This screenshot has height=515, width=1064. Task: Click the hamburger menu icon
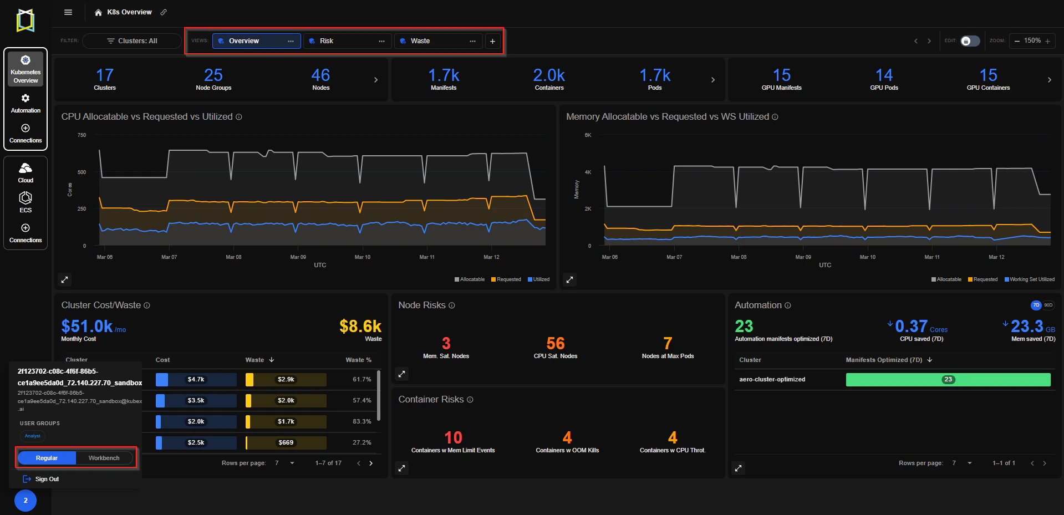coord(68,12)
